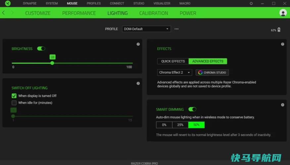Image resolution: width=290 pixels, height=165 pixels.
Task: Open the Calibration sub-tab
Action: (154, 13)
